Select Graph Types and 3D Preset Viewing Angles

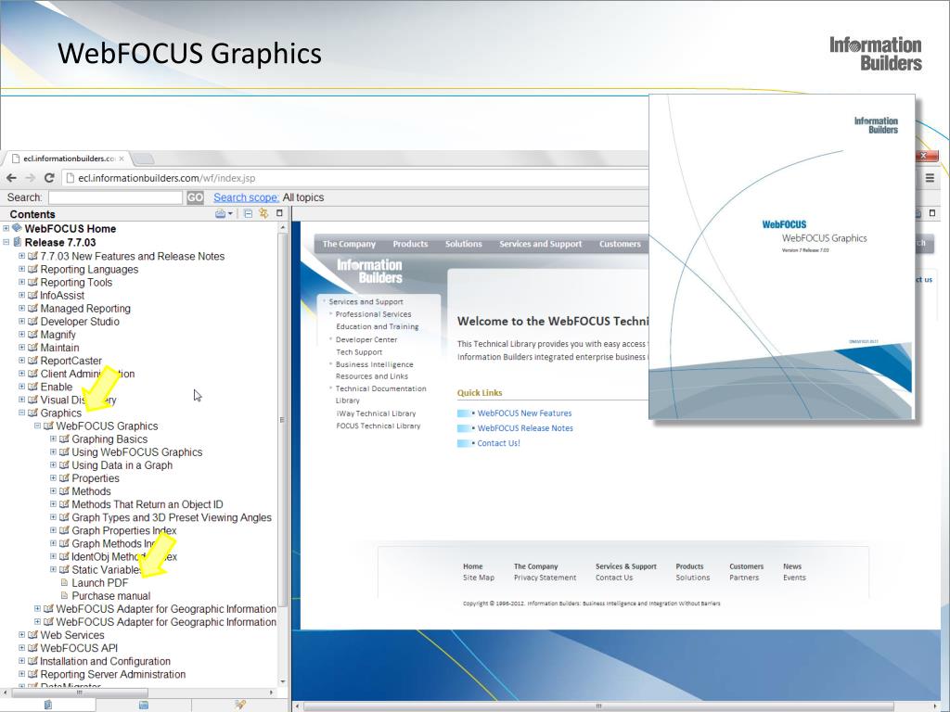tap(172, 517)
